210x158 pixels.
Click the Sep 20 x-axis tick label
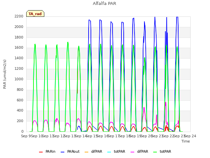[147, 136]
